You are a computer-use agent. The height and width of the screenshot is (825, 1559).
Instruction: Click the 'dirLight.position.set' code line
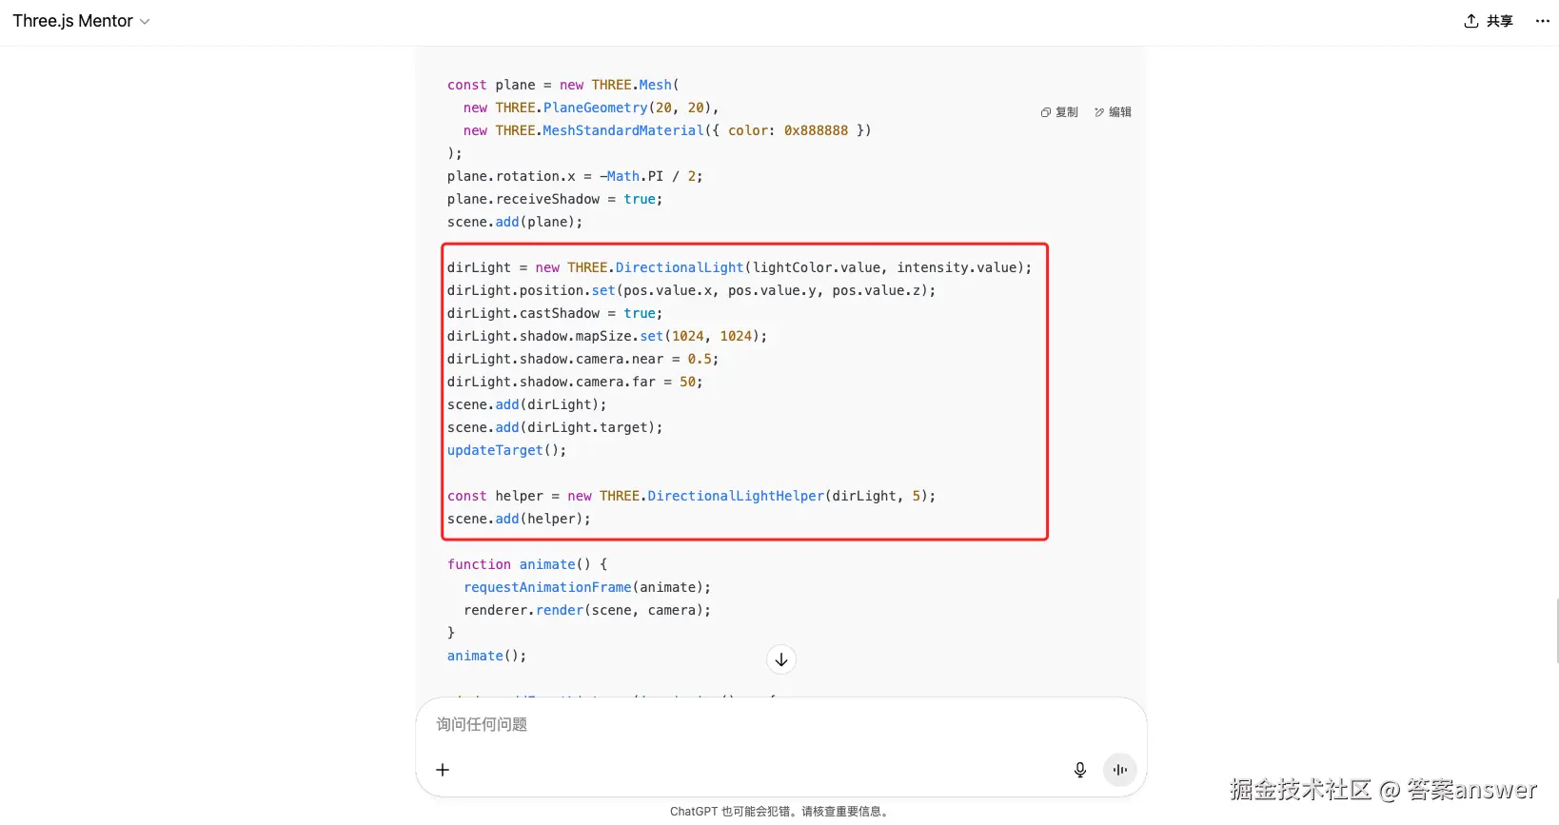[692, 290]
